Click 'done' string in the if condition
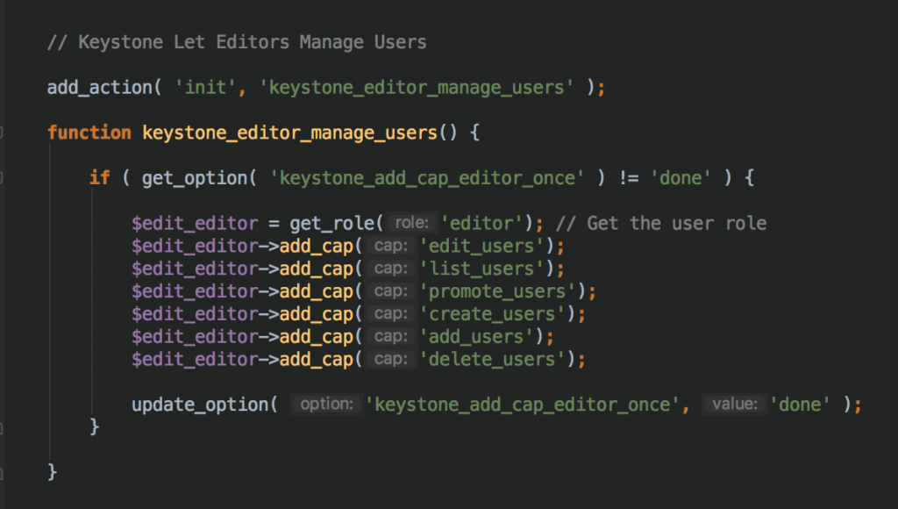The width and height of the screenshot is (898, 509). click(x=681, y=178)
